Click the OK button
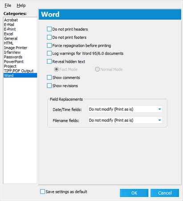 pyautogui.click(x=134, y=193)
